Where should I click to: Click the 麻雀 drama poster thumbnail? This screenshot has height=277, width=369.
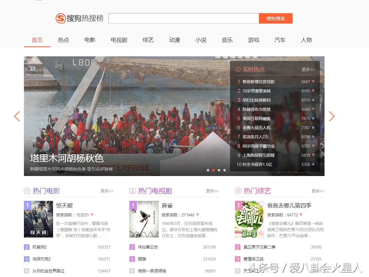[x=144, y=219]
